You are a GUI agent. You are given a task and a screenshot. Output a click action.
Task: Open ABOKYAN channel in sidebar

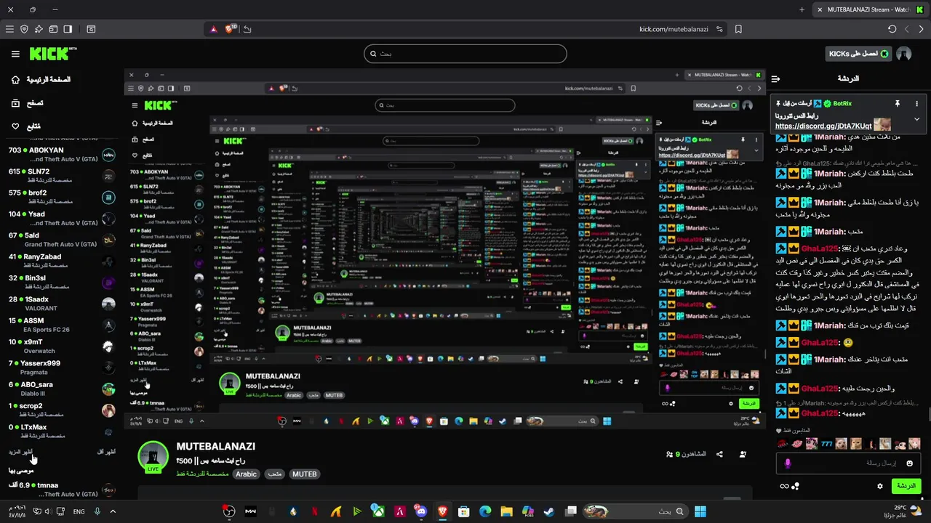pyautogui.click(x=62, y=154)
